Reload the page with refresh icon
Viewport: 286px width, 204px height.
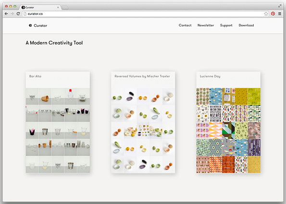pyautogui.click(x=18, y=13)
